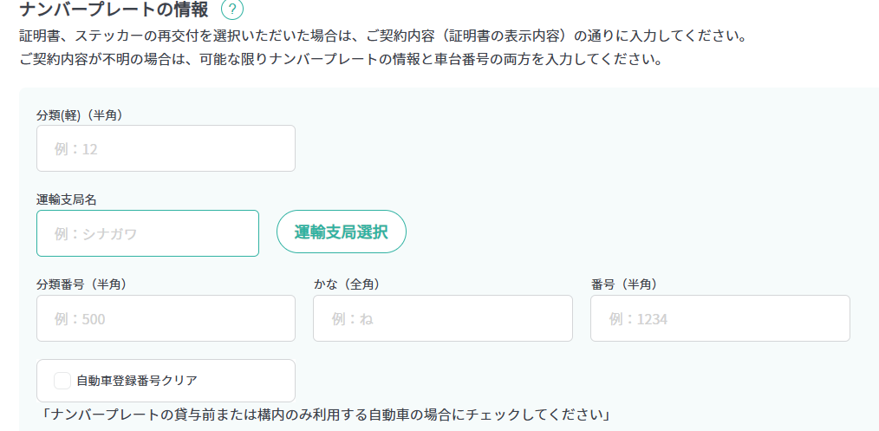
Task: Click the instruction line starting with ご契約内容が不明の場合
Action: point(341,60)
